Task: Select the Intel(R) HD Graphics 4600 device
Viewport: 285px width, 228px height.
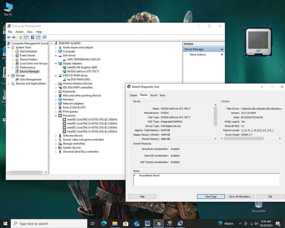Action: click(82, 67)
